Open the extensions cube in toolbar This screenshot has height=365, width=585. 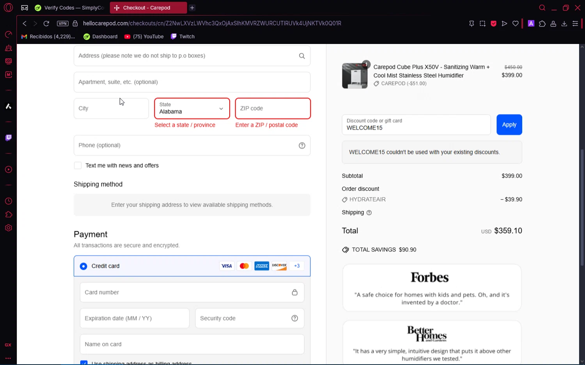click(542, 23)
